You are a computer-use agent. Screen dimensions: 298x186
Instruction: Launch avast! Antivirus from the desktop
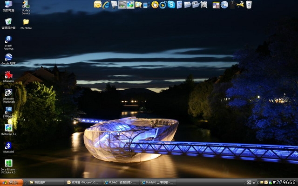pos(8,43)
